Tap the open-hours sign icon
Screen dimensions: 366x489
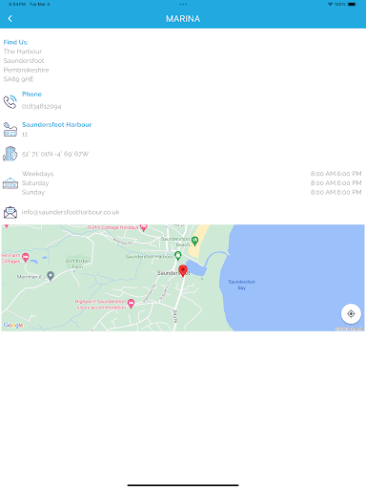[x=10, y=183]
